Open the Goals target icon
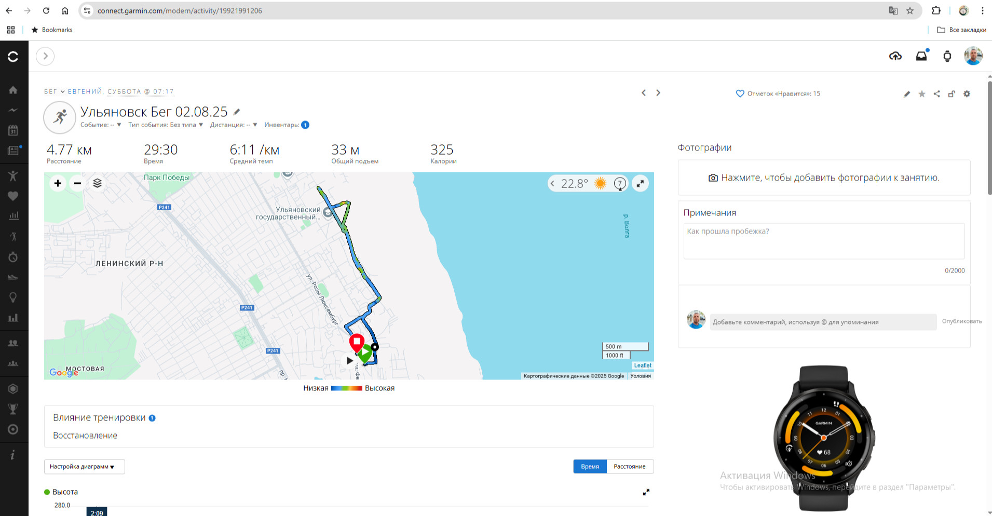This screenshot has height=516, width=992. coord(13,429)
